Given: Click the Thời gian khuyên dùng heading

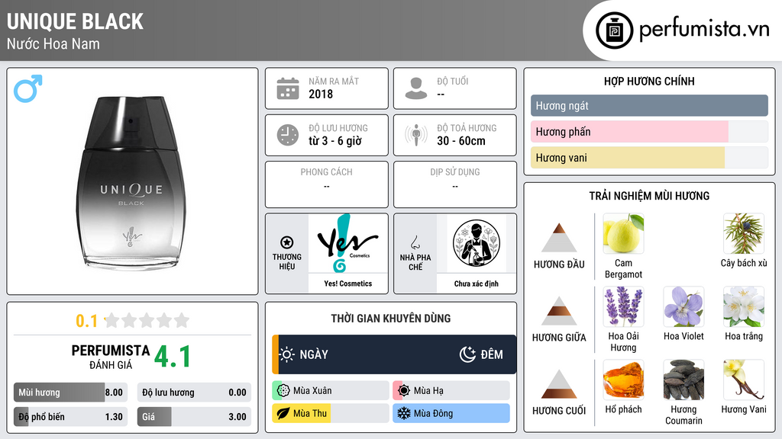Looking at the screenshot, I should point(390,318).
